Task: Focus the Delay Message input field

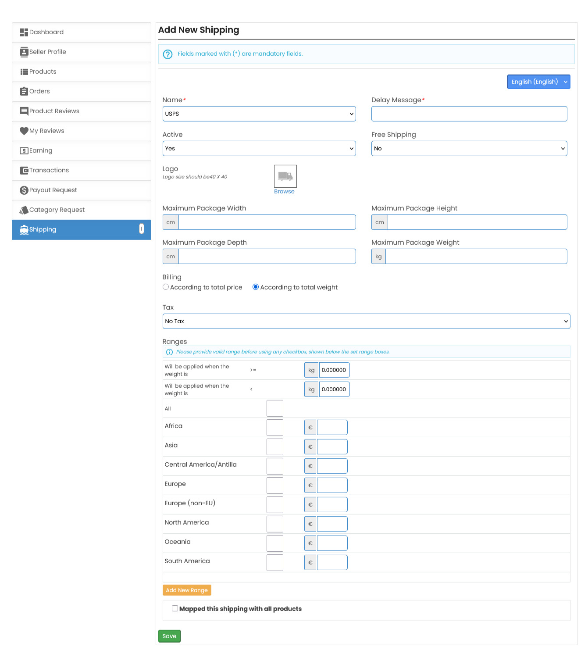Action: click(469, 114)
